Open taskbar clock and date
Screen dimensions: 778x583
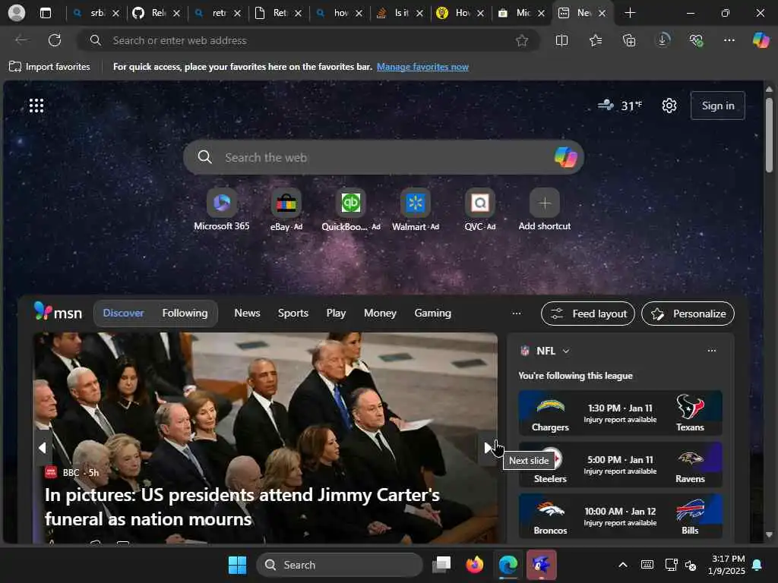click(x=726, y=565)
